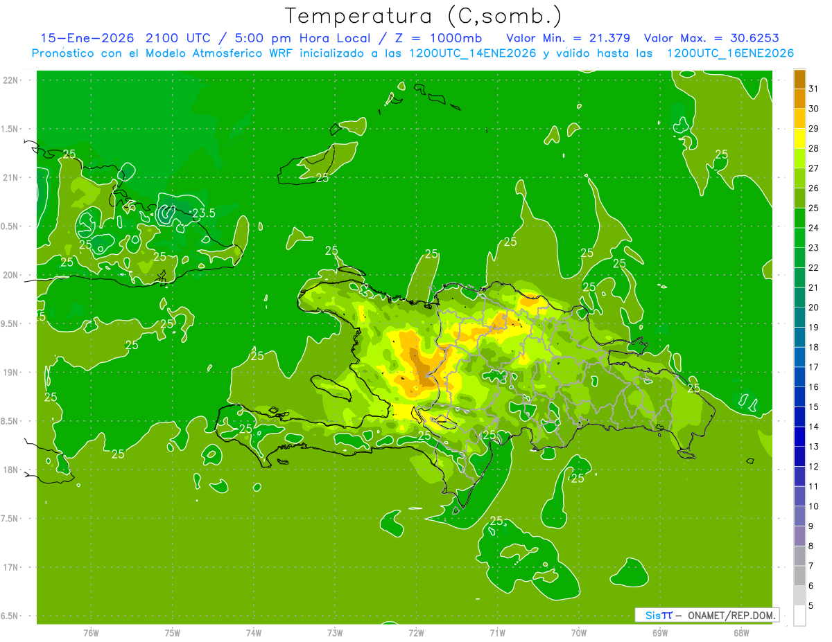This screenshot has width=832, height=642.
Task: Click the dark orange topmost colorbar segment above 31
Action: tap(799, 79)
